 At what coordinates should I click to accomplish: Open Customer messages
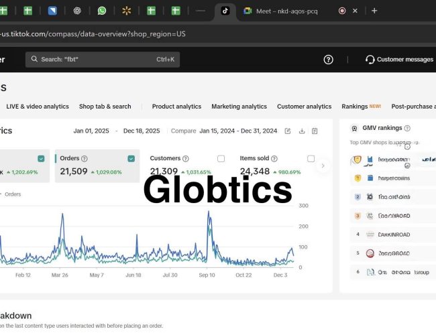coord(399,60)
